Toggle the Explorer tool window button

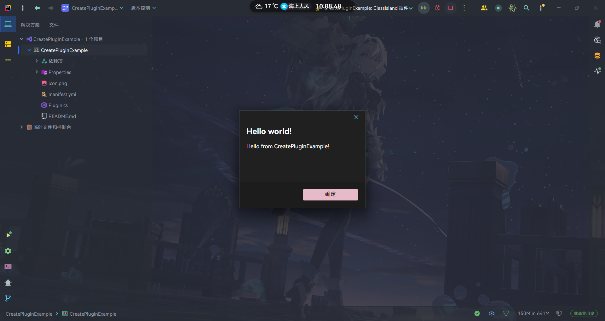[x=8, y=24]
